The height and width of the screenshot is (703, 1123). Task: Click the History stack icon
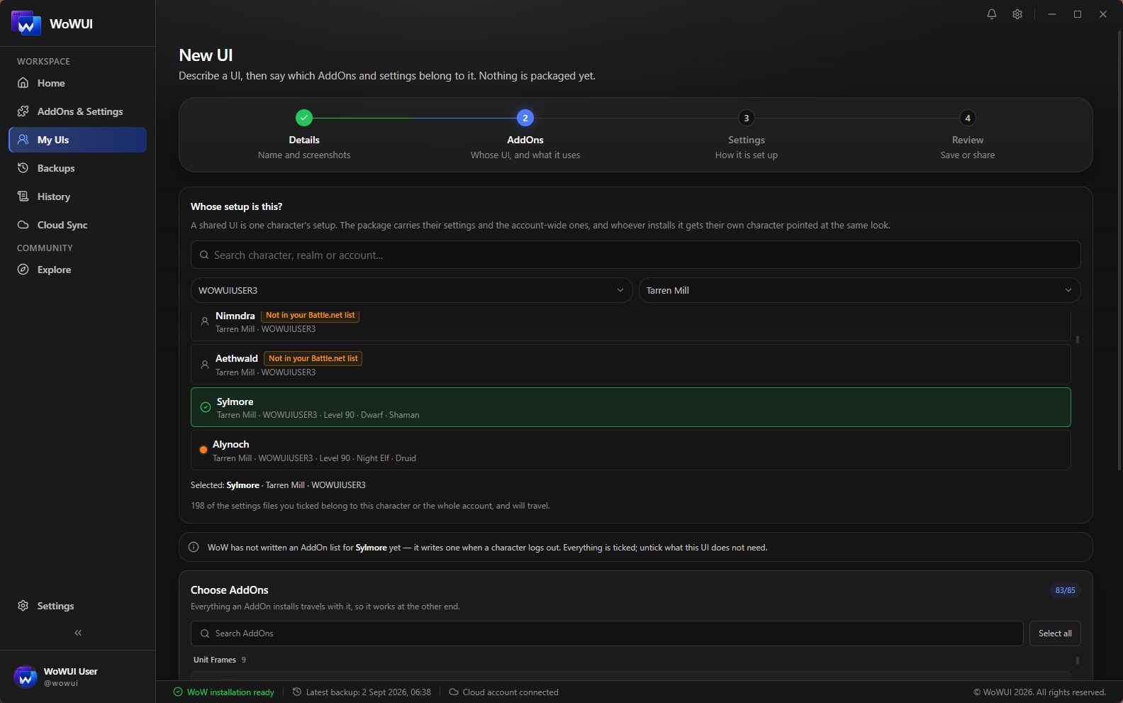[23, 196]
